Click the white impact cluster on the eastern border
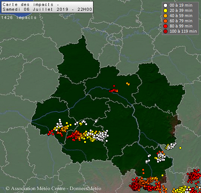Screen dimensions: 201x193 click(171, 146)
